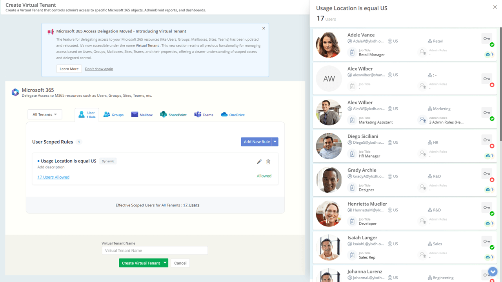The width and height of the screenshot is (502, 282).
Task: Click the key icon on Isaiah Langer's card
Action: point(487,241)
